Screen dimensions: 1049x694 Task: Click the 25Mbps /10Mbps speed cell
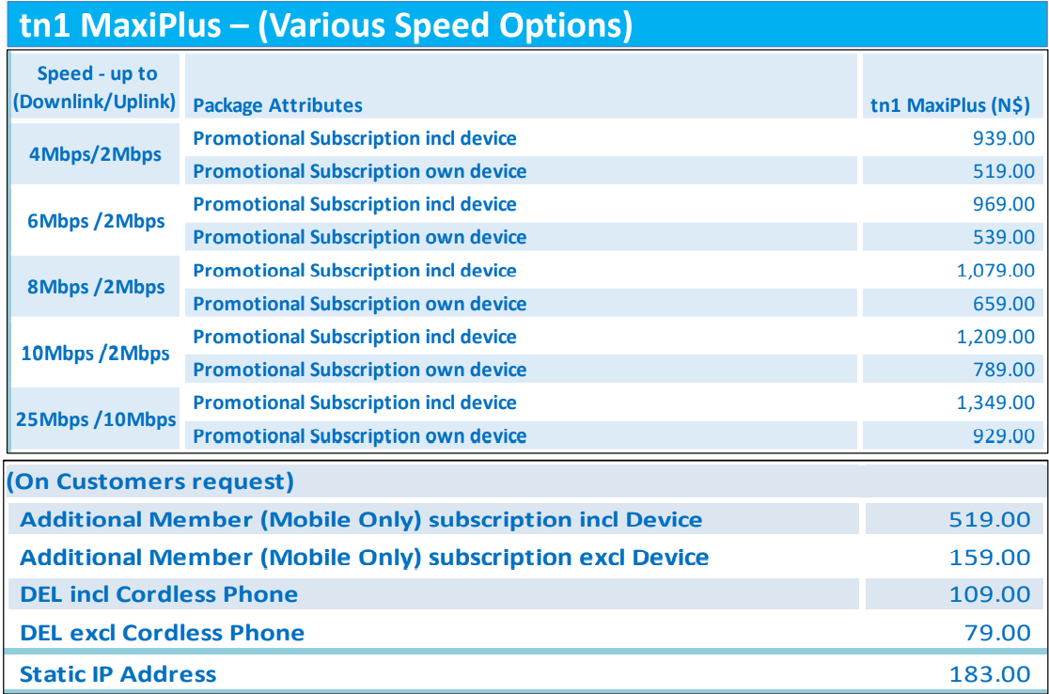click(x=95, y=419)
